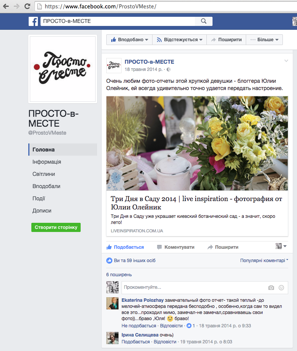
Task: Click timestamp 19 травня 2014 р. о 8:03
Action: click(x=206, y=342)
